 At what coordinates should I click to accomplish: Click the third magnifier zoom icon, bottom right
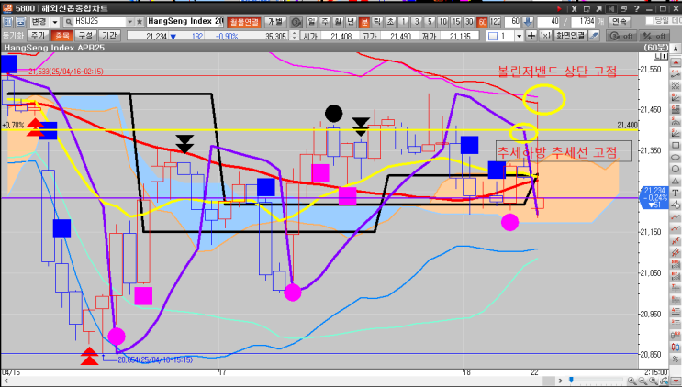(x=654, y=381)
